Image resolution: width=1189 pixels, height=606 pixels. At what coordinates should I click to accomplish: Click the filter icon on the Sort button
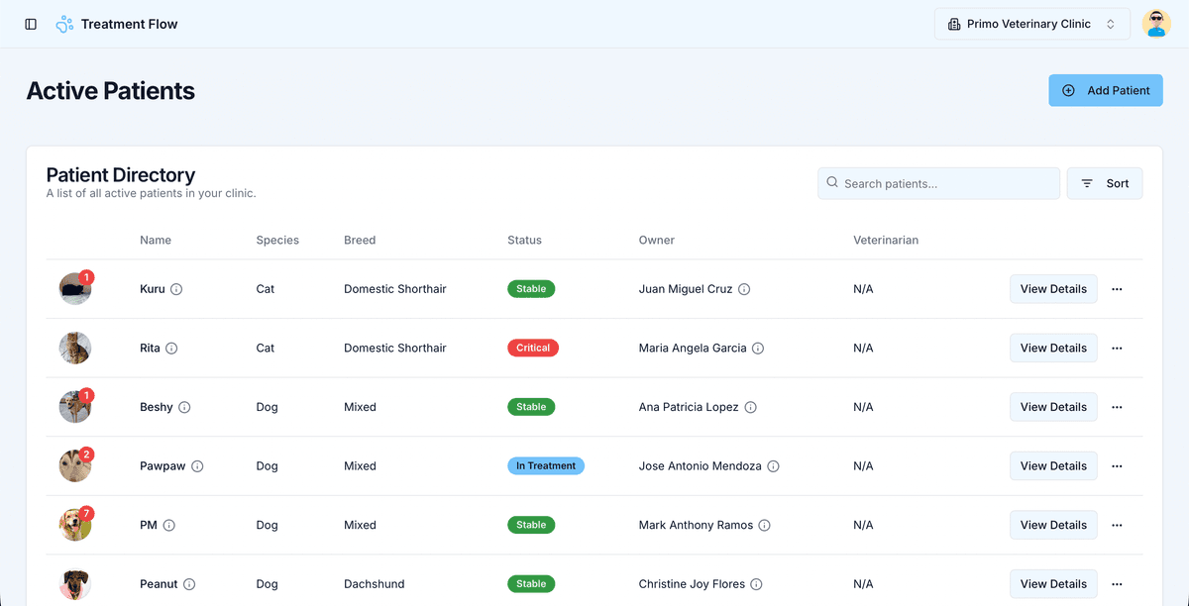coord(1087,183)
